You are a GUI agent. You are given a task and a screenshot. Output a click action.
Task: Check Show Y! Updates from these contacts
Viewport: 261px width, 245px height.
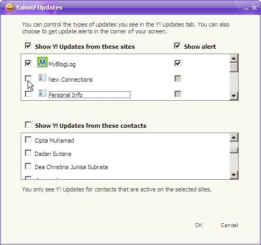pyautogui.click(x=28, y=125)
